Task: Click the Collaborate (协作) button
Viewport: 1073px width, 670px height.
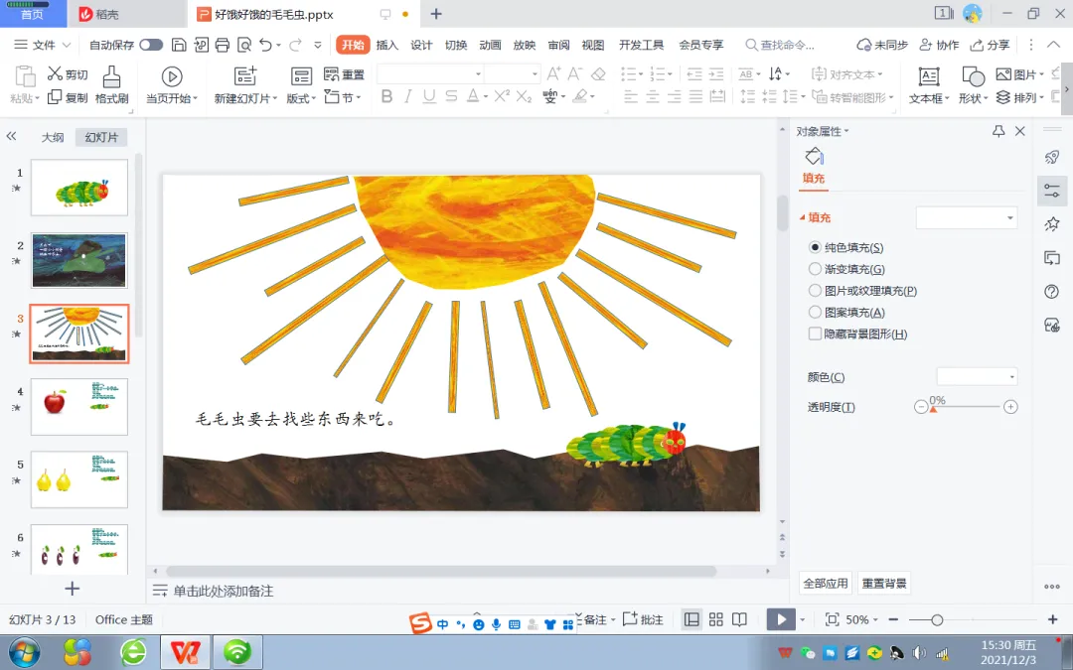Action: [x=938, y=45]
